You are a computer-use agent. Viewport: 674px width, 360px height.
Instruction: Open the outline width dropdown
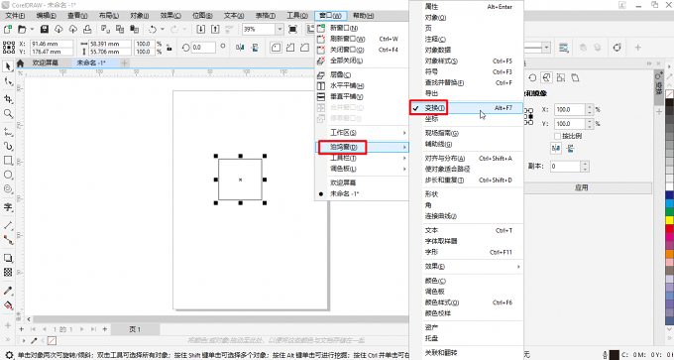(546, 48)
